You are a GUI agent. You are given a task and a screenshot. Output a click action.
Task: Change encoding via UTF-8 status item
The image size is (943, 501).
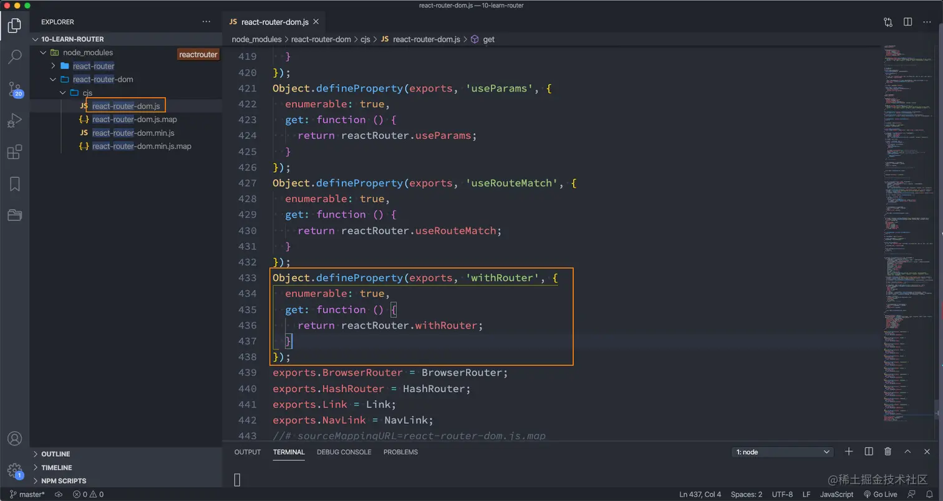[782, 494]
